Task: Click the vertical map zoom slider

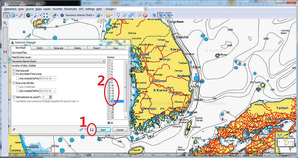Action: point(5,45)
